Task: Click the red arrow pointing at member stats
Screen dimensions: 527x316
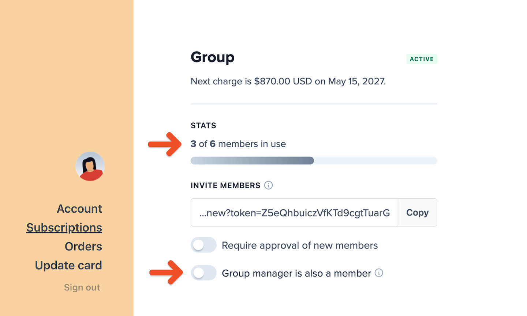Action: 165,144
